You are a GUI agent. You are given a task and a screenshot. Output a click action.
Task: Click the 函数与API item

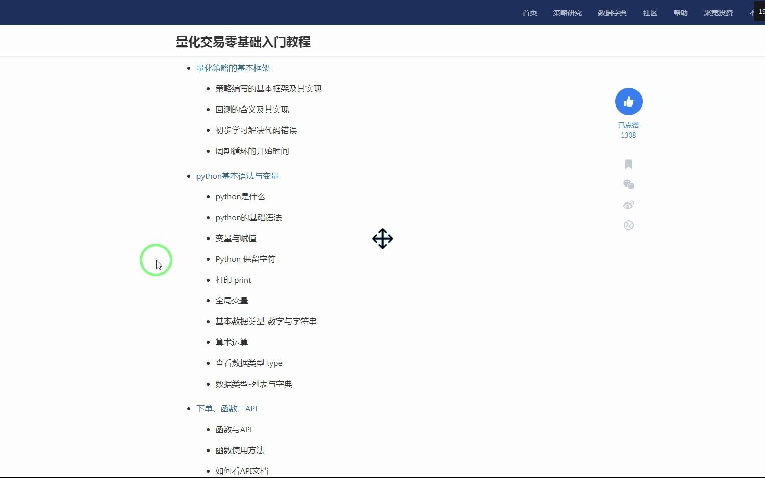coord(234,429)
